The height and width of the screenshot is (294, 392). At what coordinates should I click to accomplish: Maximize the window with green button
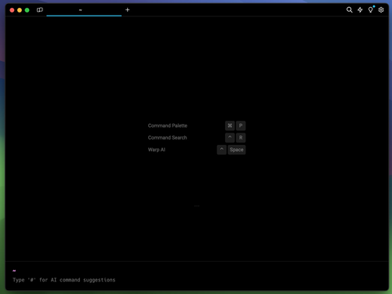(x=27, y=10)
